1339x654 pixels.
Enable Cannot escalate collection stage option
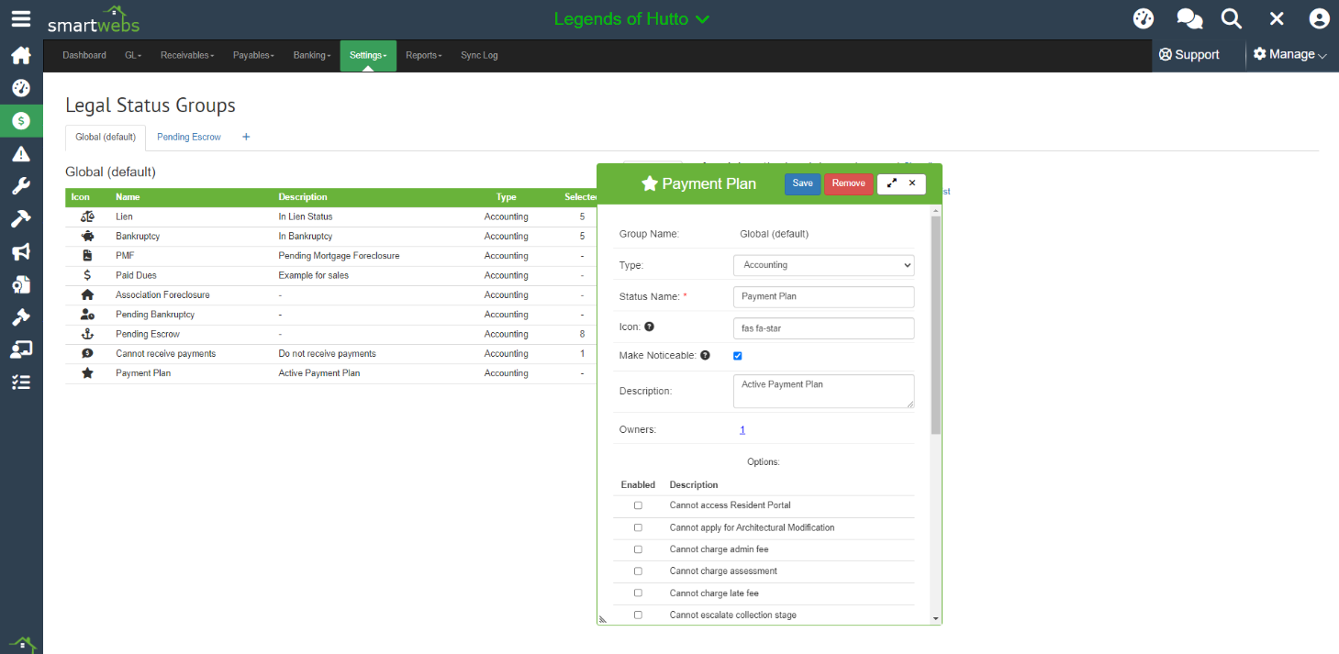point(638,615)
